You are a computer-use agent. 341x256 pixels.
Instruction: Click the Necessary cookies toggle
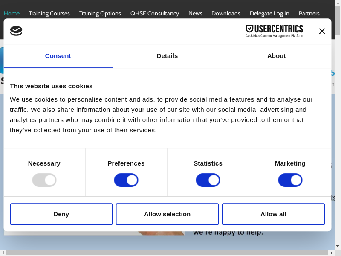44,180
